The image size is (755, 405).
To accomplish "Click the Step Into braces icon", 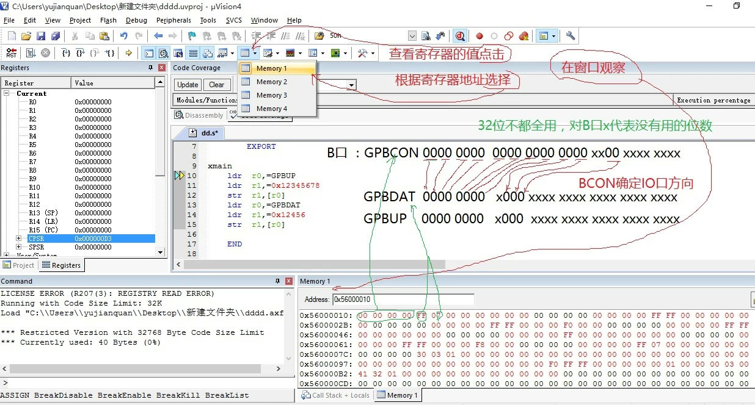I will pyautogui.click(x=65, y=53).
